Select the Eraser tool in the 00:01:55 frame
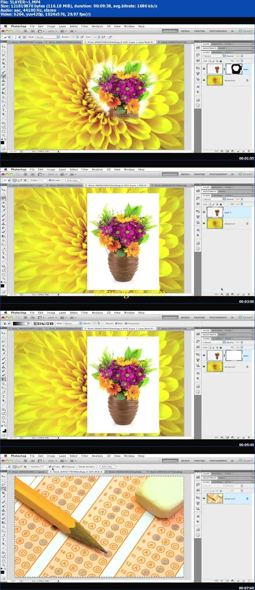 [x=3, y=89]
